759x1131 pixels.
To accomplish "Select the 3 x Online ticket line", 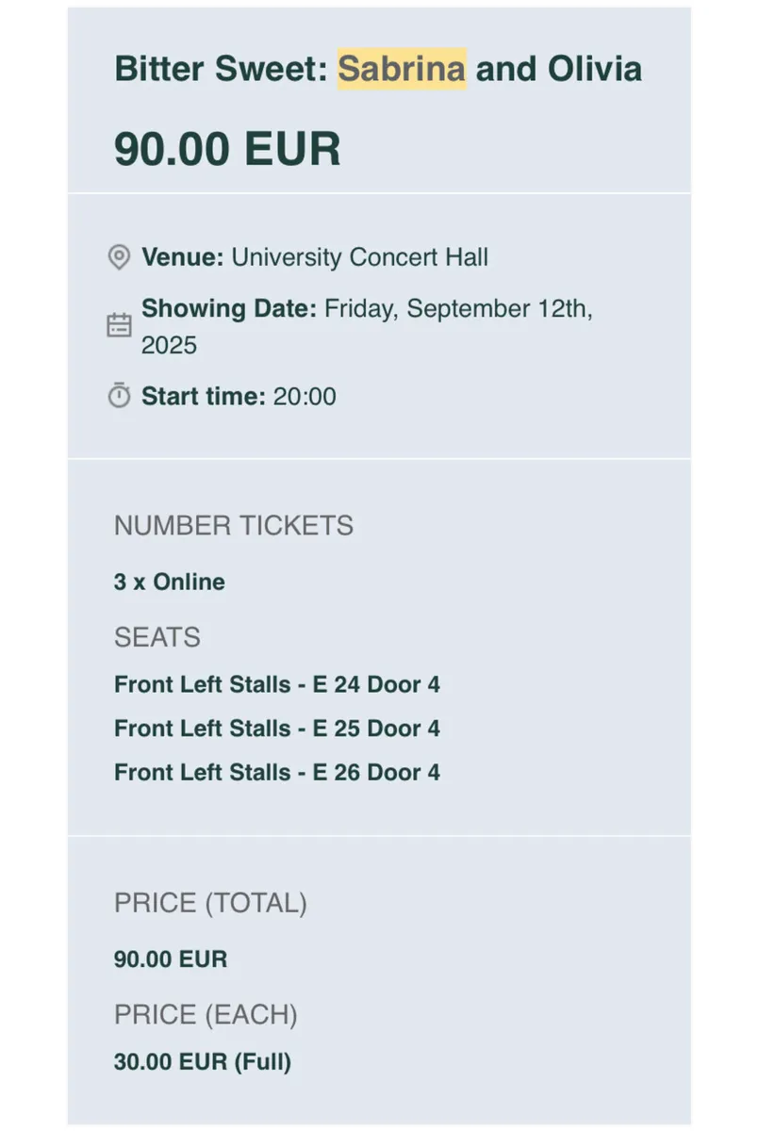I will point(170,582).
